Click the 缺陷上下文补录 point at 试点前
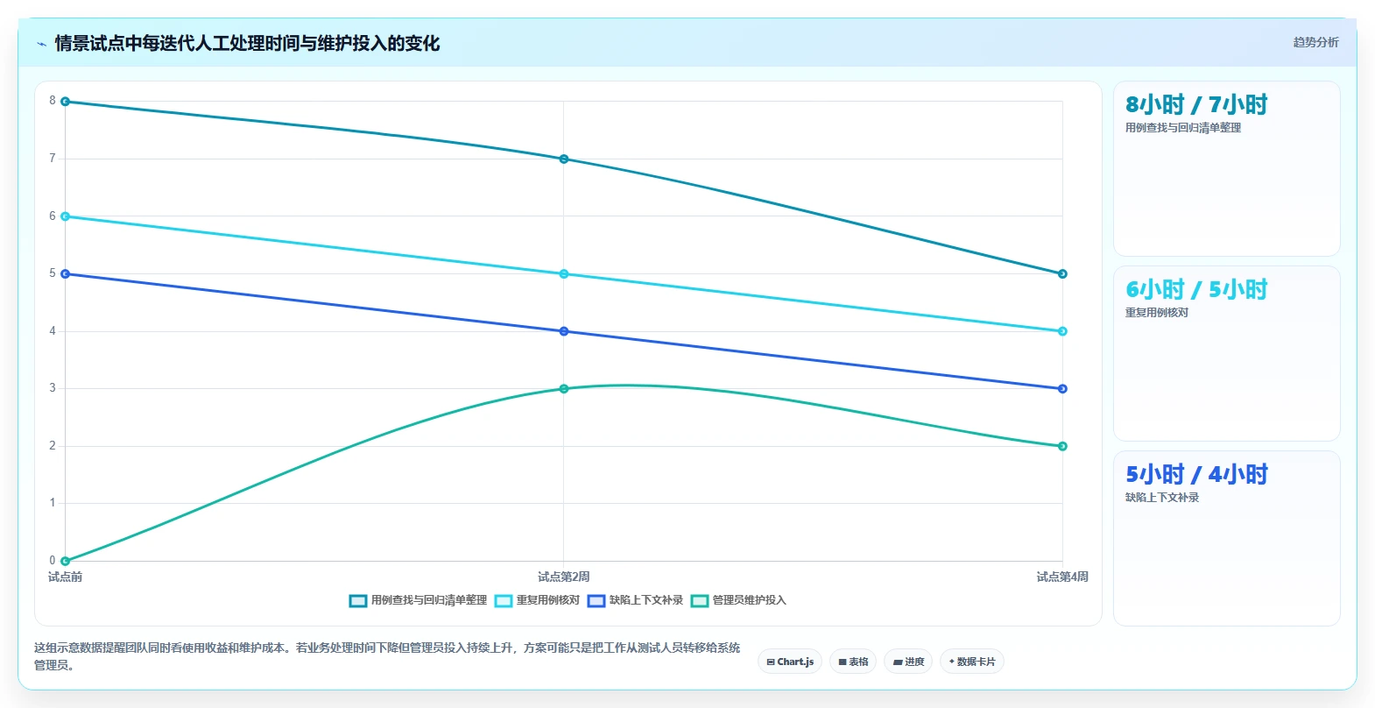This screenshot has height=708, width=1375. pos(65,274)
